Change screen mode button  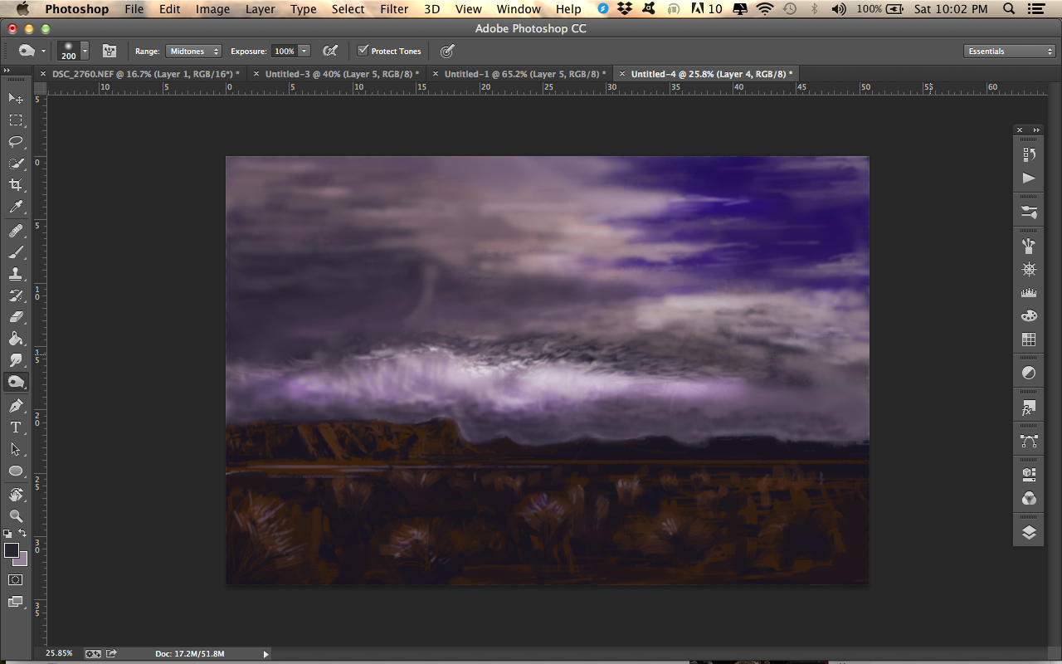[16, 602]
